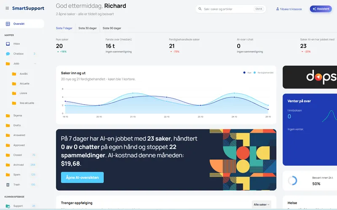This screenshot has width=337, height=210.
Task: Open the Skjema folder icon
Action: 8,116
